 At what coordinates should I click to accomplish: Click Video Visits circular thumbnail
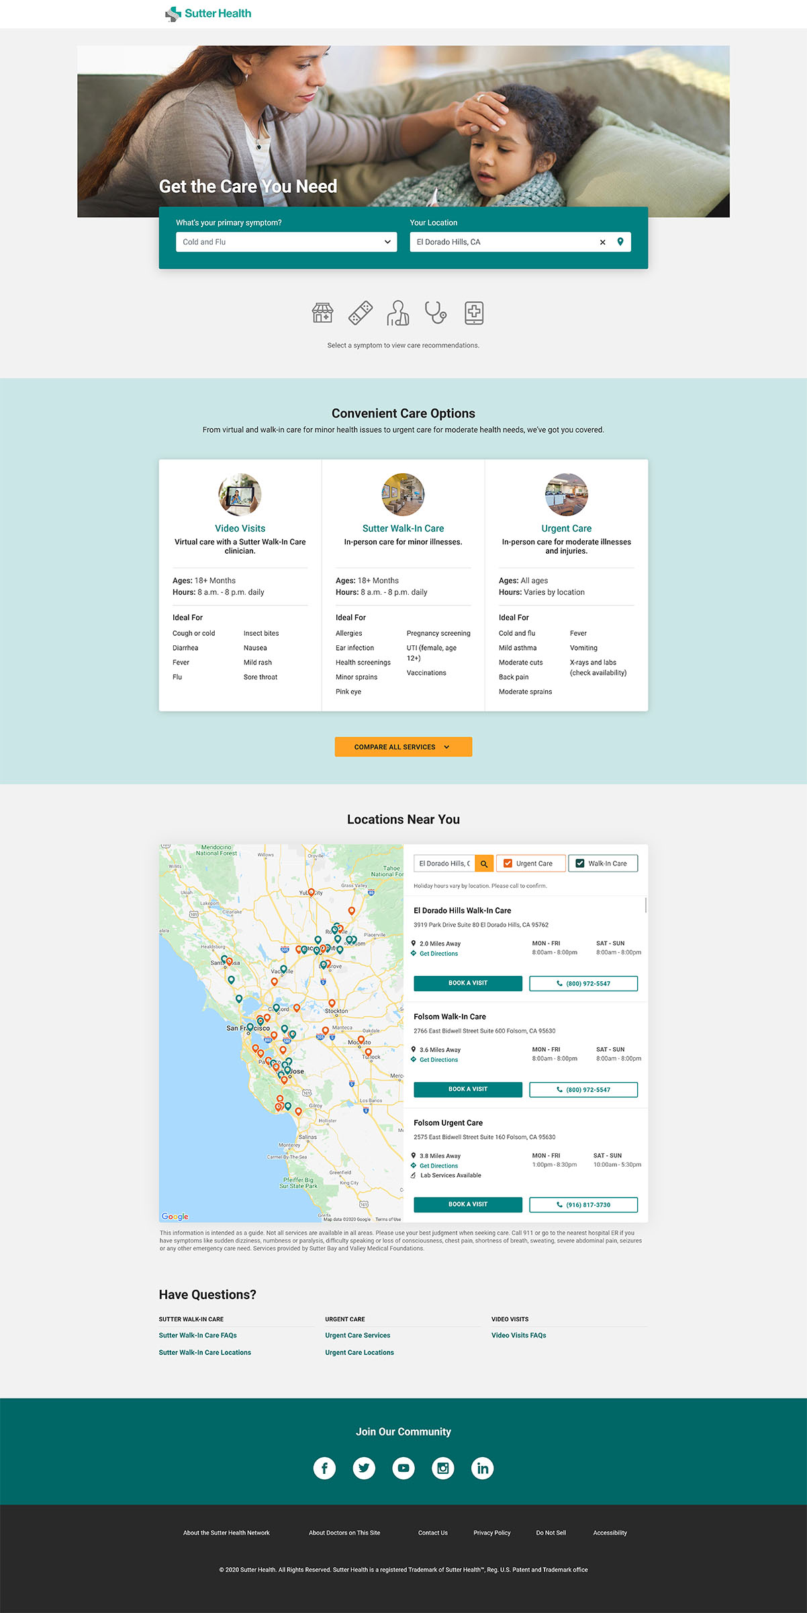click(x=240, y=495)
